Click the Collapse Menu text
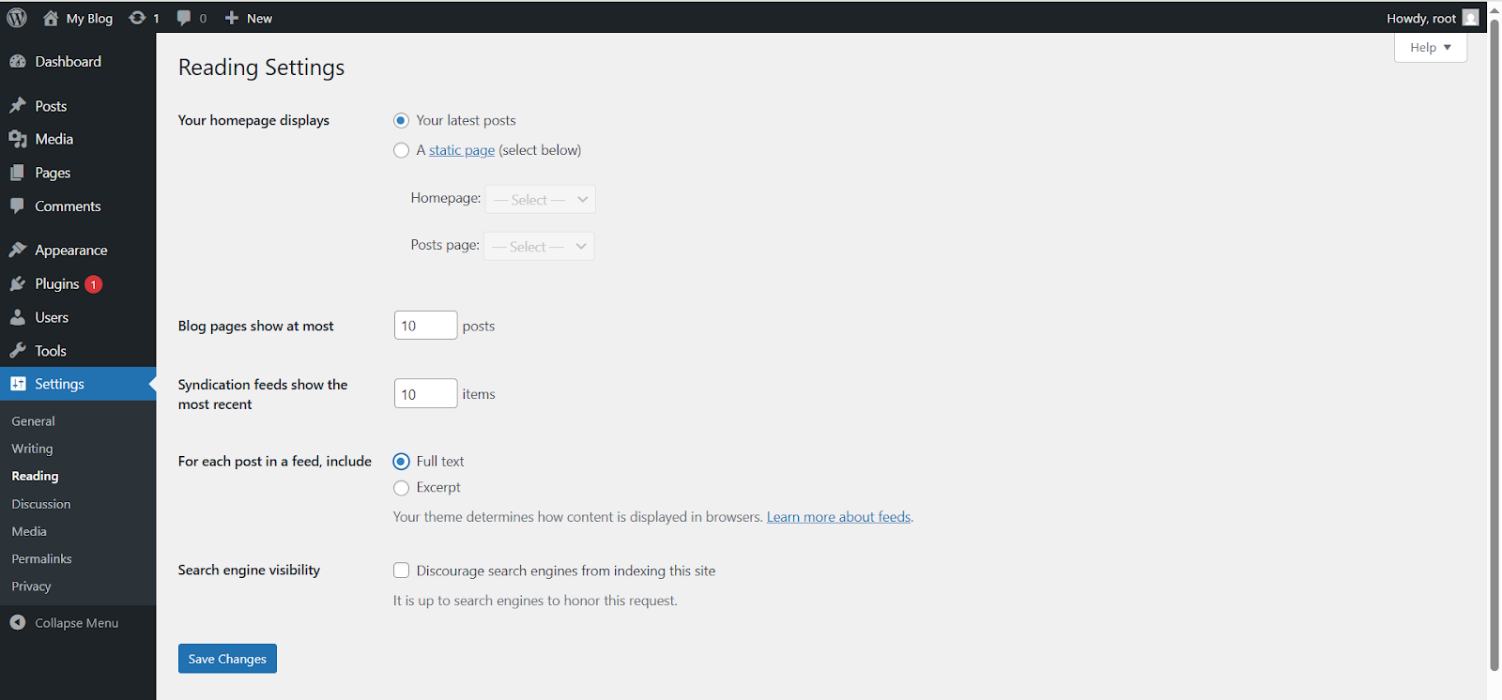This screenshot has height=700, width=1502. (x=77, y=623)
